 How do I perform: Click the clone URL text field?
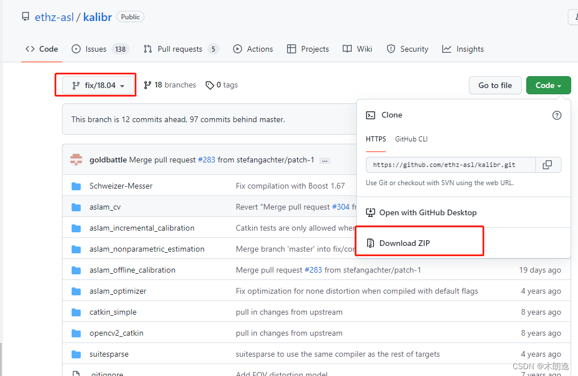[x=451, y=165]
